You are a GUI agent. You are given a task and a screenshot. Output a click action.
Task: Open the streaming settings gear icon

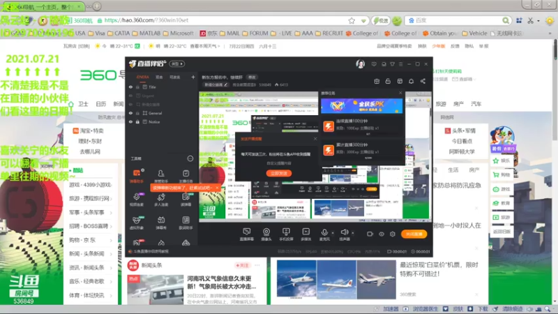[393, 234]
